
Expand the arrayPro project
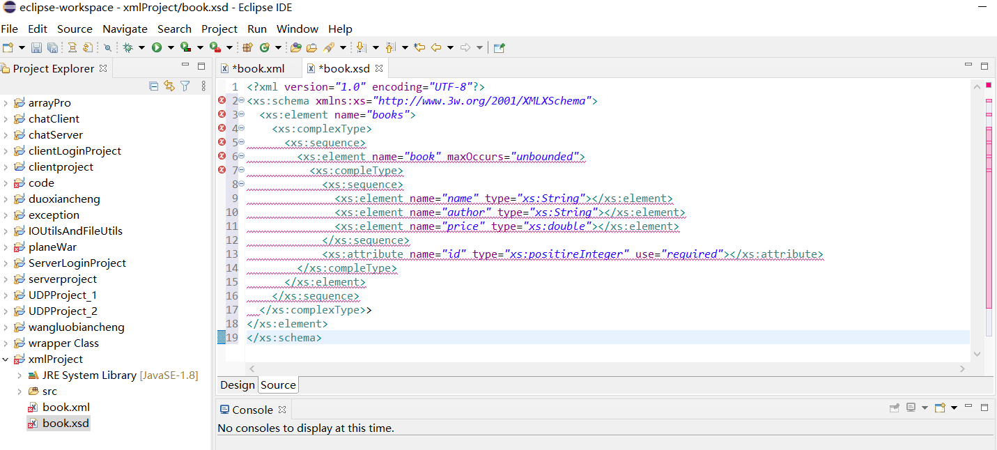(x=6, y=102)
